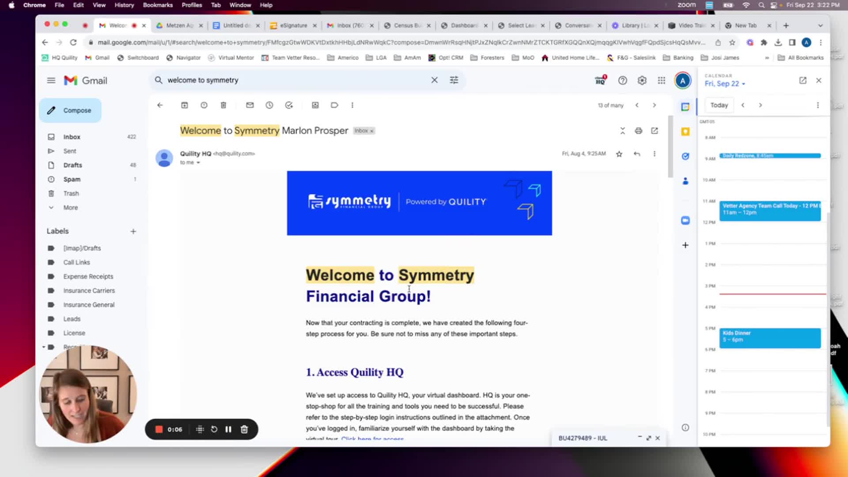This screenshot has width=848, height=477.
Task: Go back to search results arrow
Action: [160, 105]
